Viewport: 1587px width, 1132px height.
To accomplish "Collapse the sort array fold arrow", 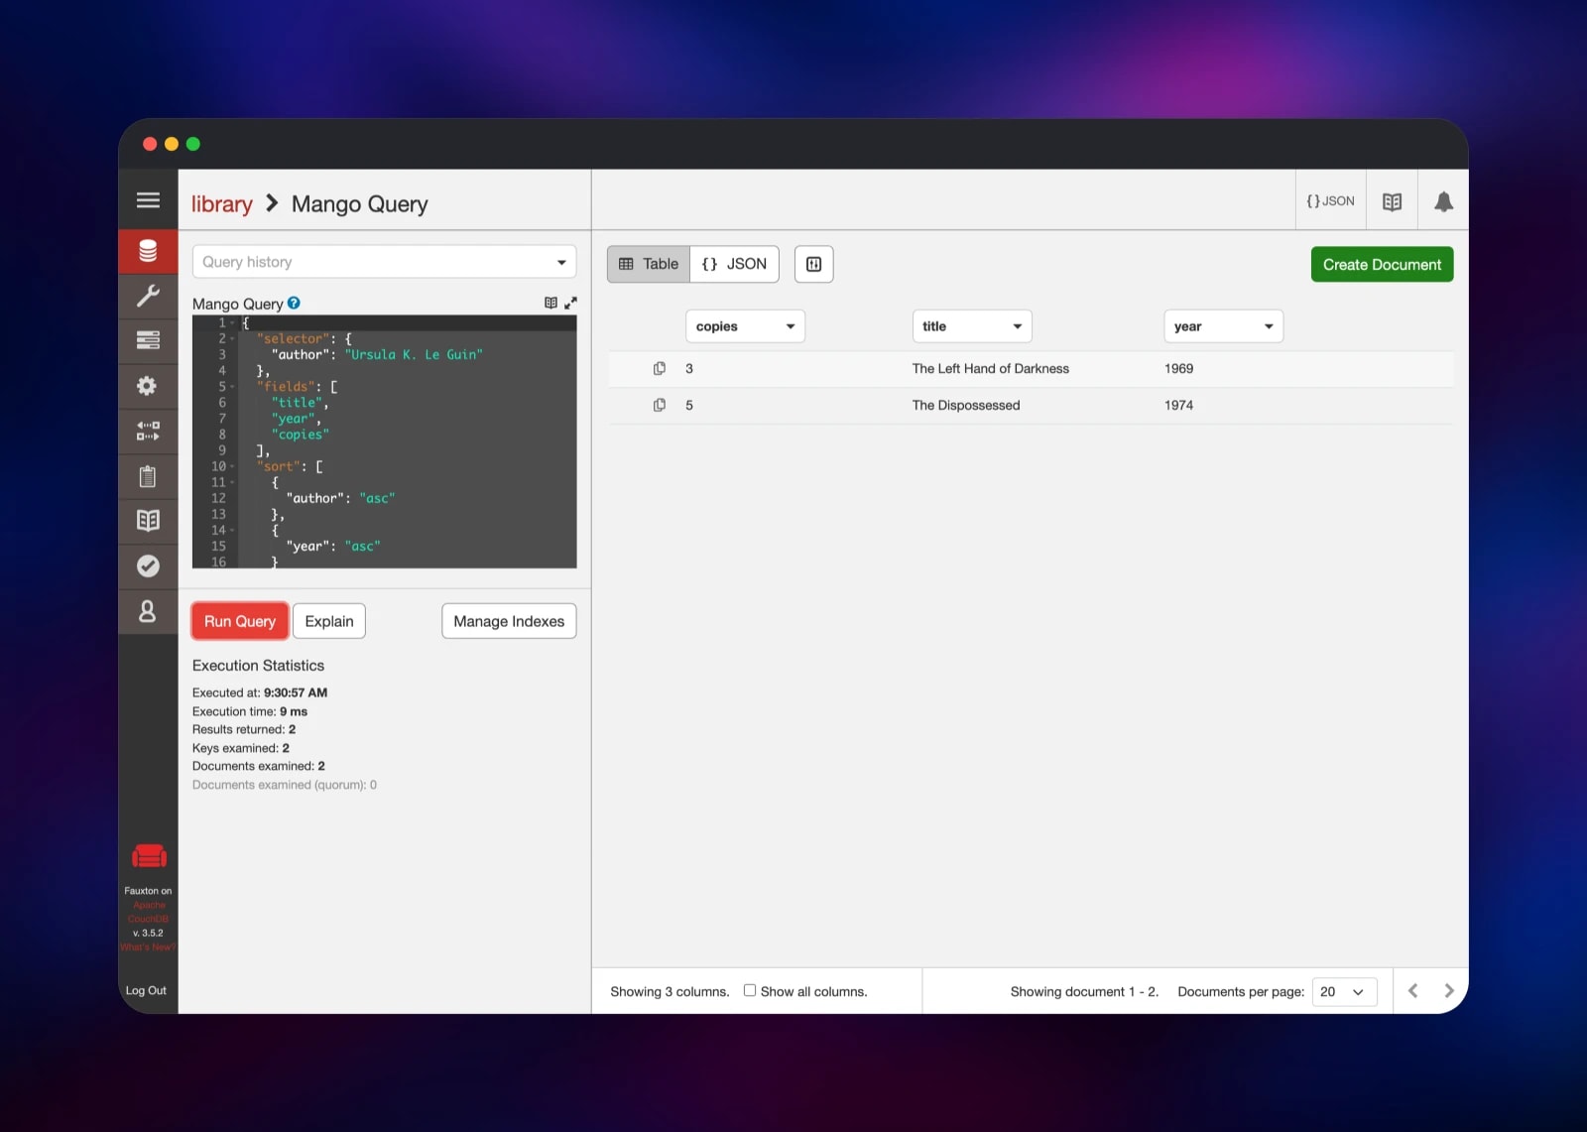I will (x=233, y=466).
